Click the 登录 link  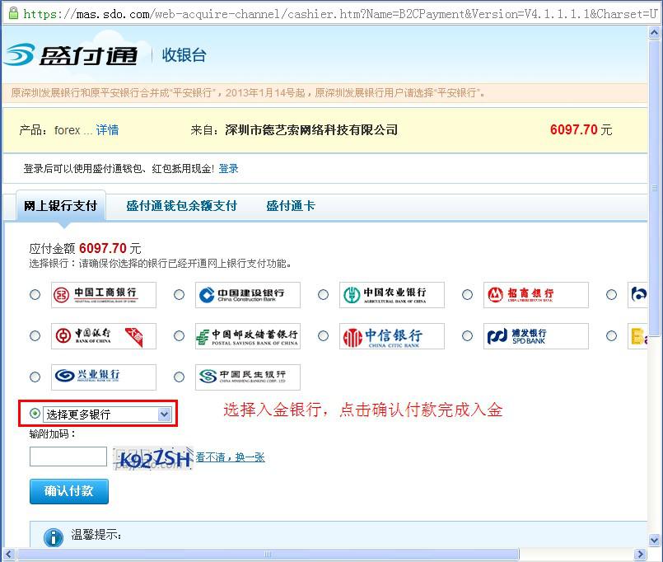click(229, 169)
